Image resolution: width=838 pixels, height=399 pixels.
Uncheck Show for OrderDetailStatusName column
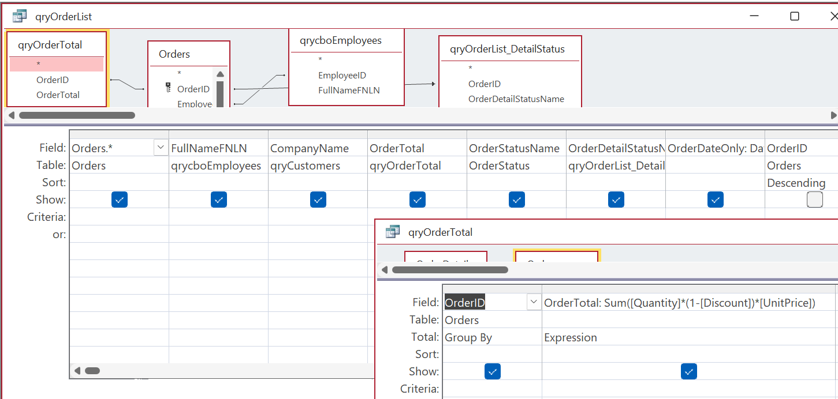pyautogui.click(x=616, y=199)
